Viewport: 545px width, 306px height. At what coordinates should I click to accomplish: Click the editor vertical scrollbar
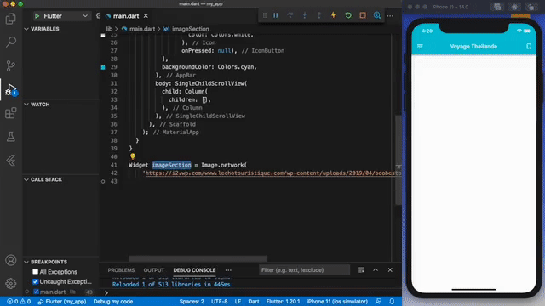click(399, 160)
